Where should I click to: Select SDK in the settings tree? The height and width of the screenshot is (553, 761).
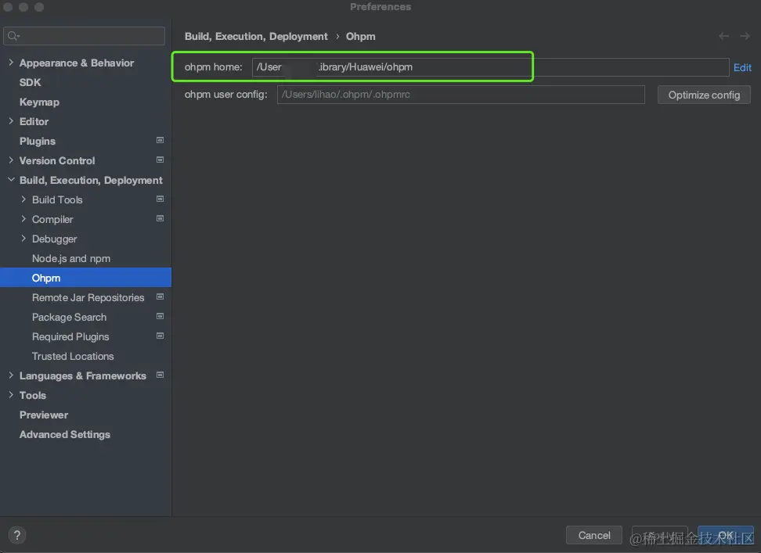(x=30, y=82)
